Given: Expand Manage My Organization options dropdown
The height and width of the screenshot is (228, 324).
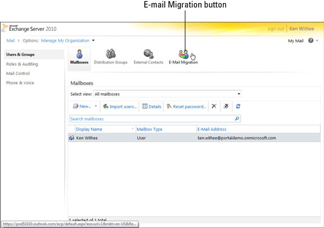Looking at the screenshot, I should pyautogui.click(x=93, y=41).
